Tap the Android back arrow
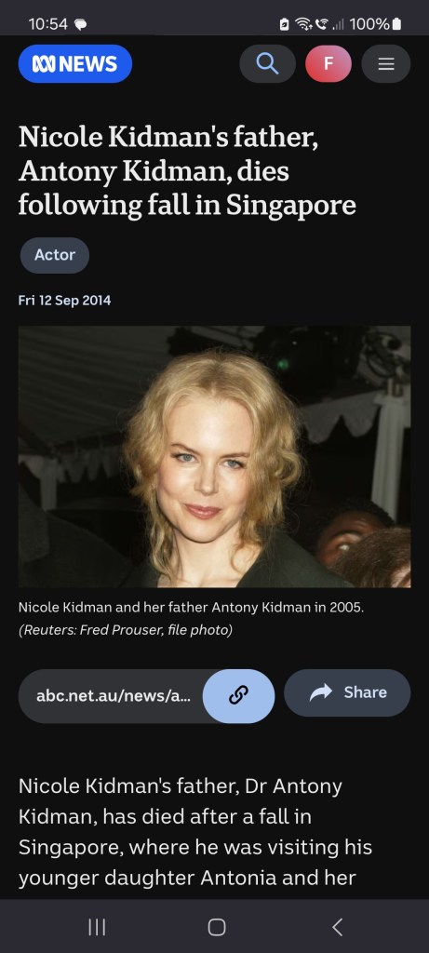Screen dimensions: 429x953 pyautogui.click(x=337, y=927)
